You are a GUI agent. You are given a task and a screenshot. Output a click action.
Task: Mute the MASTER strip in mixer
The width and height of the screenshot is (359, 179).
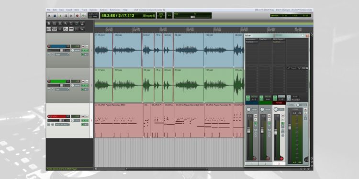[x=305, y=109]
